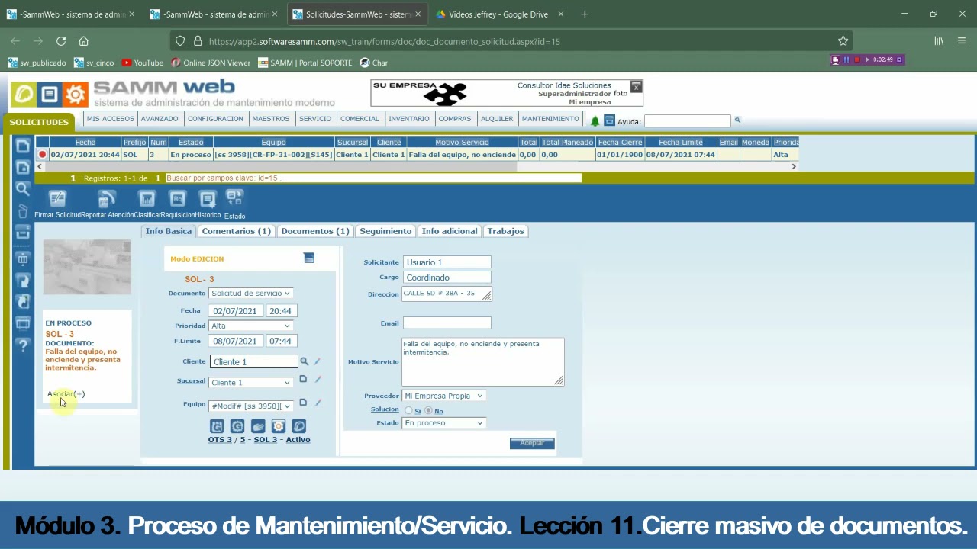The height and width of the screenshot is (549, 977).
Task: Click the save icon in Modo EDICION header
Action: (309, 258)
